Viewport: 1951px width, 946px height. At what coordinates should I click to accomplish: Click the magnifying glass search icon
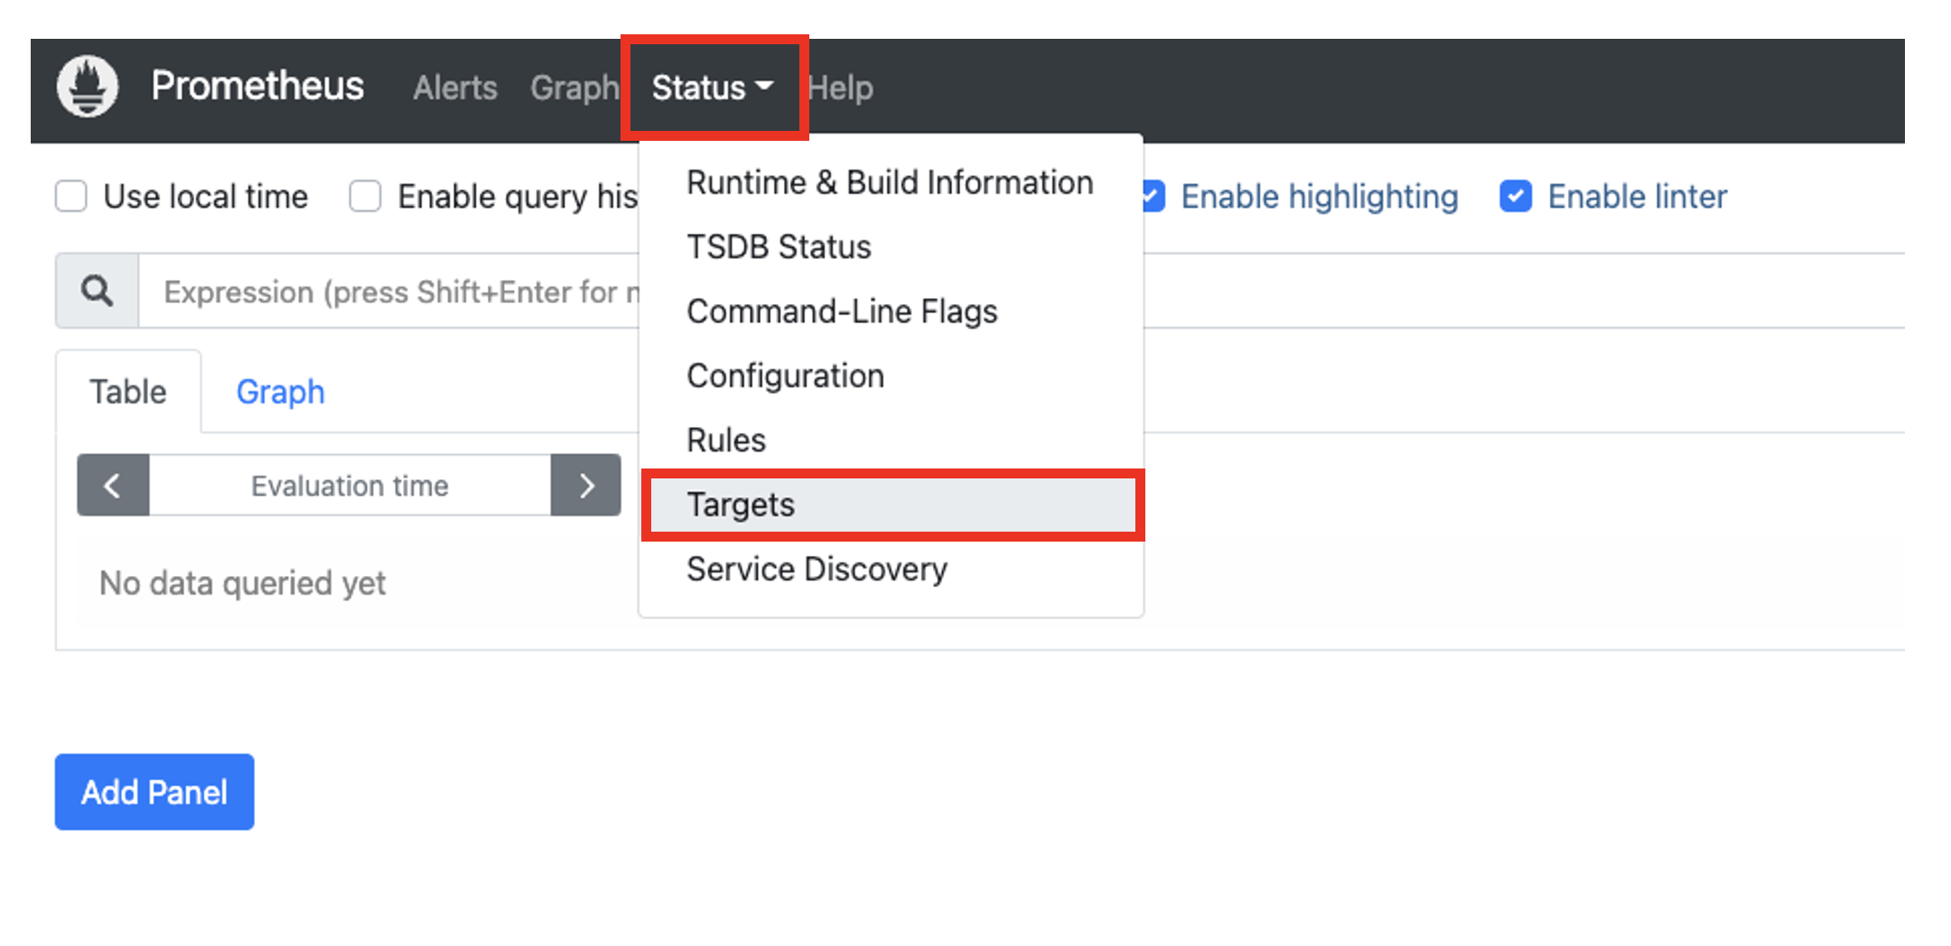click(x=97, y=292)
